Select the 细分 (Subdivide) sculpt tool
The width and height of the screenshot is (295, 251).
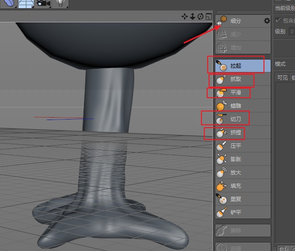pos(242,20)
